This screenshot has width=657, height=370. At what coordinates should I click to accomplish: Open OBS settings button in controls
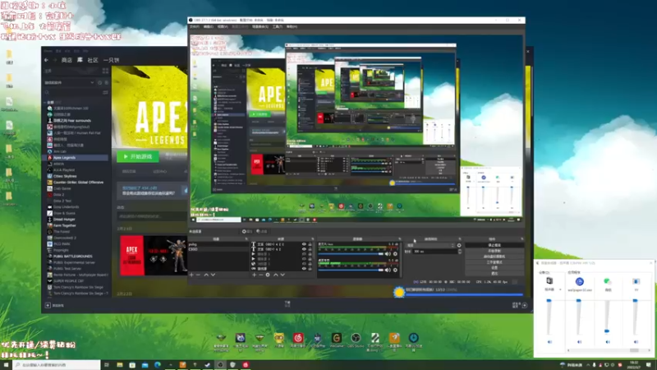pyautogui.click(x=494, y=267)
